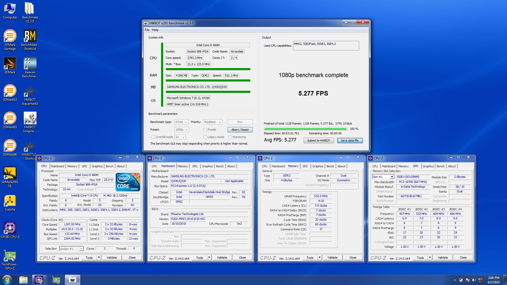Select the 3DMark2001 SE desktop icon
The image size is (507, 285).
pyautogui.click(x=10, y=177)
